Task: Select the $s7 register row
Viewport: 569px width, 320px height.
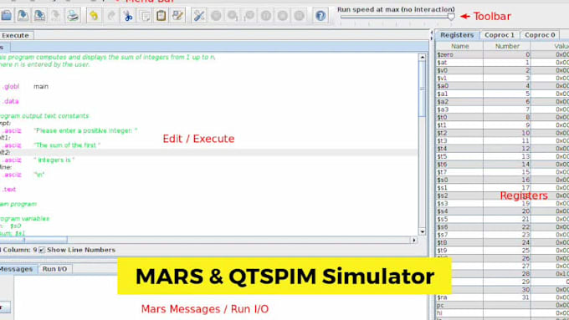Action: tap(503, 235)
